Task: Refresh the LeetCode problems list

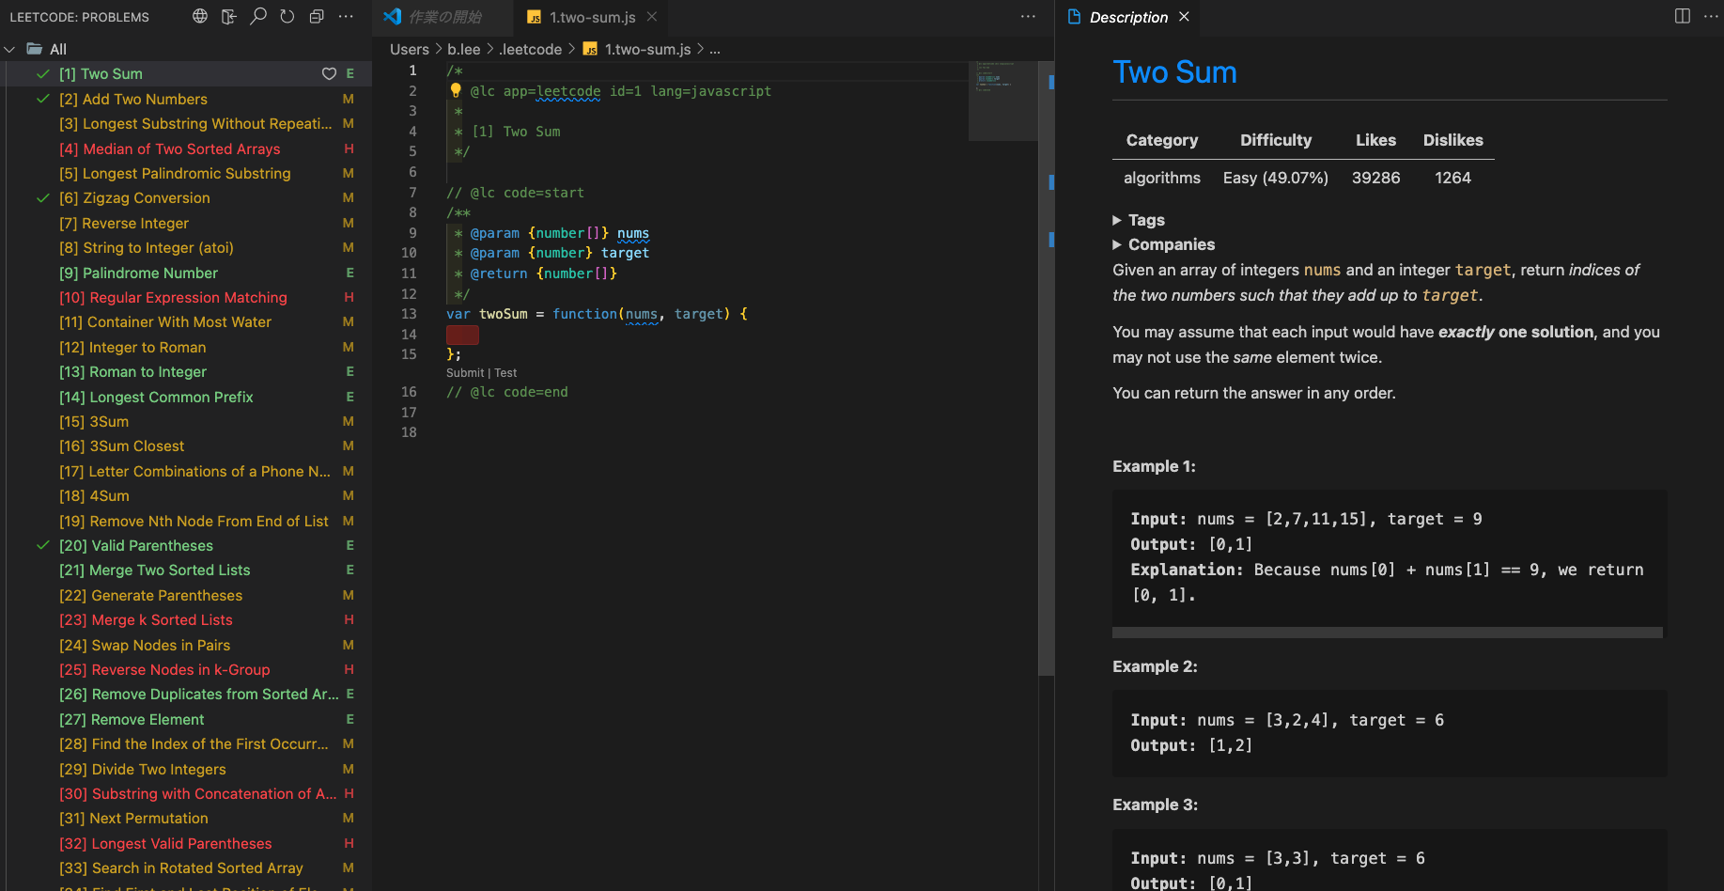Action: click(x=287, y=16)
